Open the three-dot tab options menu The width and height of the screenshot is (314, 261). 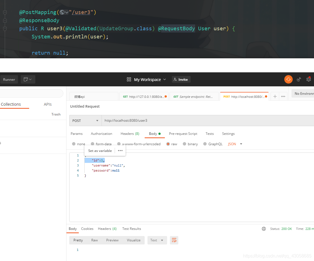283,96
